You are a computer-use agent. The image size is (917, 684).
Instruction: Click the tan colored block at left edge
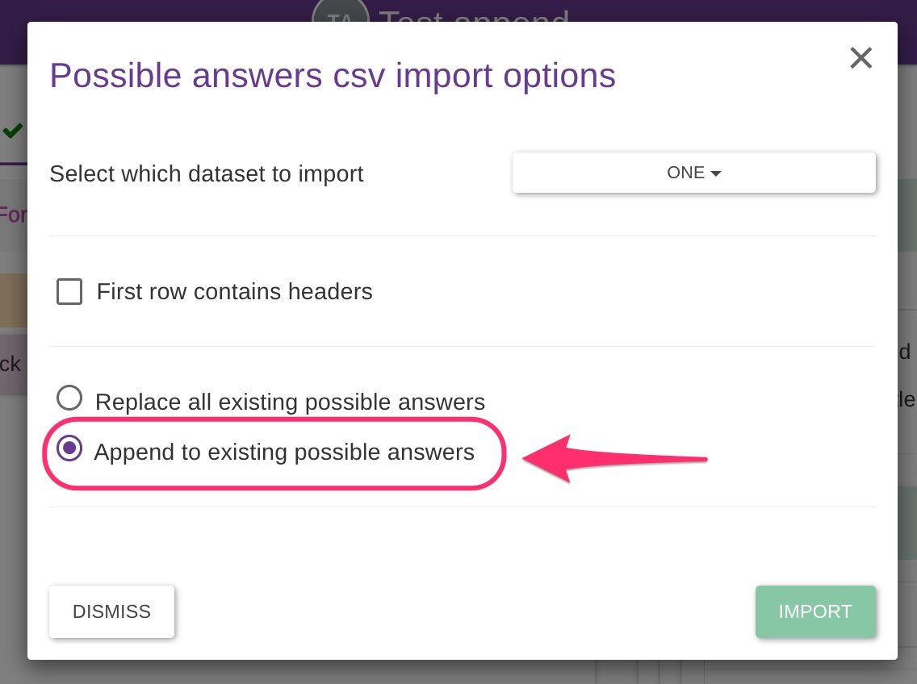point(13,300)
